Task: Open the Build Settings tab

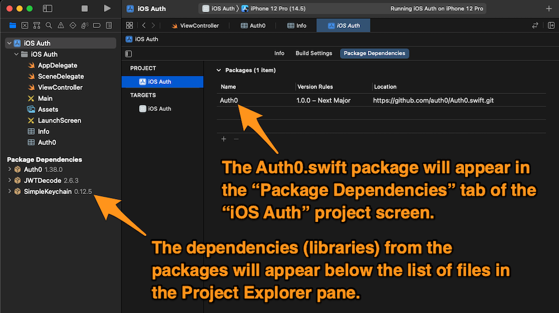Action: click(x=314, y=53)
